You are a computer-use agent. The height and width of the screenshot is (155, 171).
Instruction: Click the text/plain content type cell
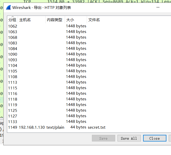[x=55, y=127]
